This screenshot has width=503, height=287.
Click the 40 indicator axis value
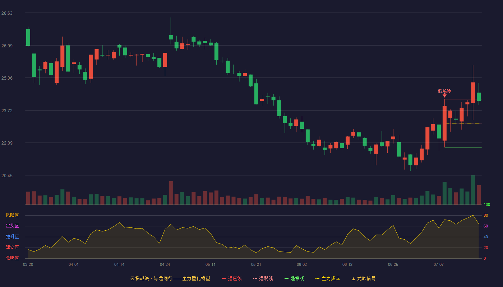pos(486,237)
